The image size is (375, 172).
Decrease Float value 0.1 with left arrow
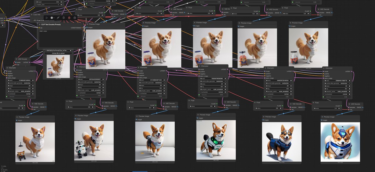pos(136,13)
